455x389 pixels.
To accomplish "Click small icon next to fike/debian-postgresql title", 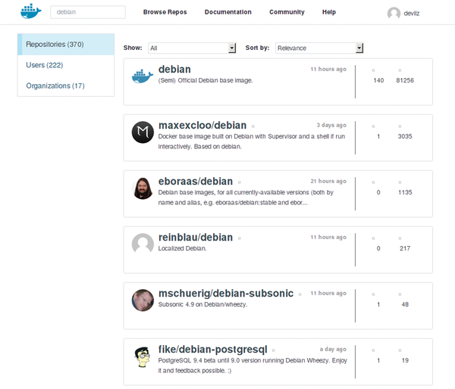I will 273,350.
